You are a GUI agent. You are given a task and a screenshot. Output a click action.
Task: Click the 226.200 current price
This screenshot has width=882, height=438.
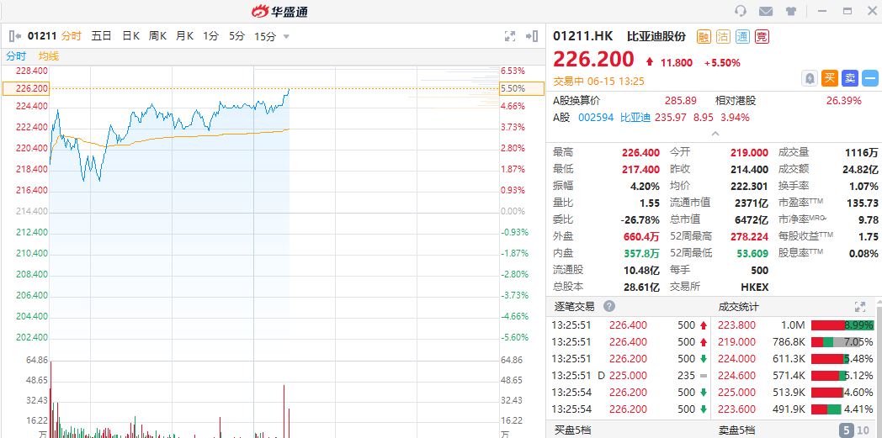(593, 59)
